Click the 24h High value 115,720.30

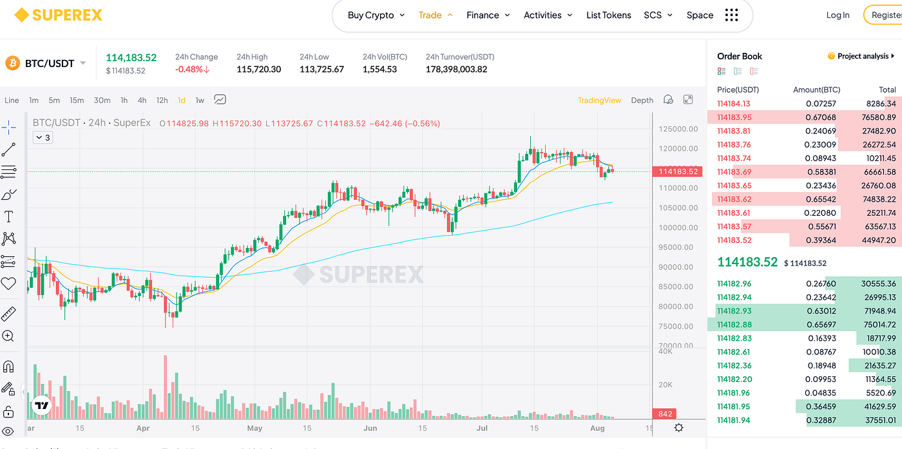click(x=258, y=69)
